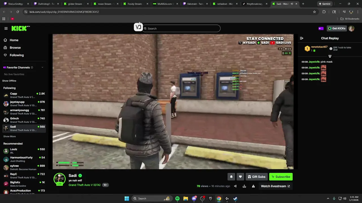Click the overlay icon left of search
Image resolution: width=362 pixels, height=203 pixels.
[138, 27]
